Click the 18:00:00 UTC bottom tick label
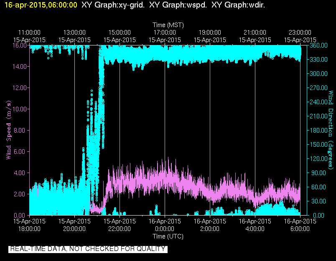 pyautogui.click(x=29, y=229)
